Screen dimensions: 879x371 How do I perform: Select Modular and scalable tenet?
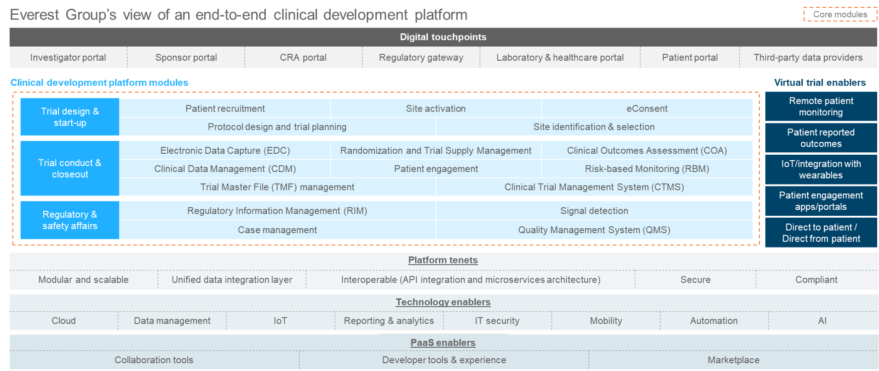point(83,280)
